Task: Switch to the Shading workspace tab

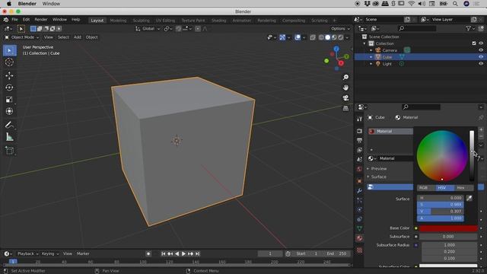Action: click(218, 21)
